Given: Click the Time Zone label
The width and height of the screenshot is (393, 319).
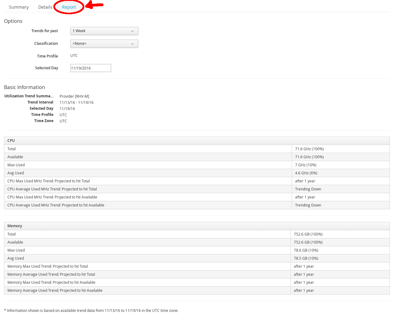Looking at the screenshot, I should (44, 121).
